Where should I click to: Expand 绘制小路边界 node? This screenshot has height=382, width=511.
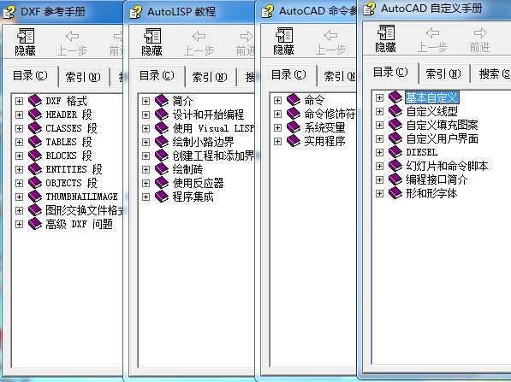(146, 142)
